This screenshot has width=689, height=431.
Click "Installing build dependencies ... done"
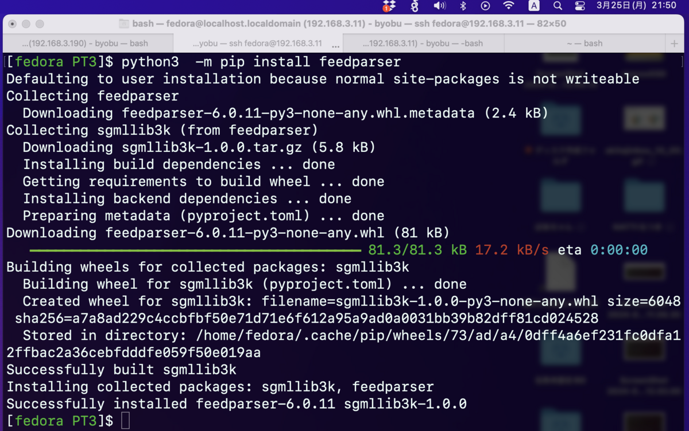(179, 164)
